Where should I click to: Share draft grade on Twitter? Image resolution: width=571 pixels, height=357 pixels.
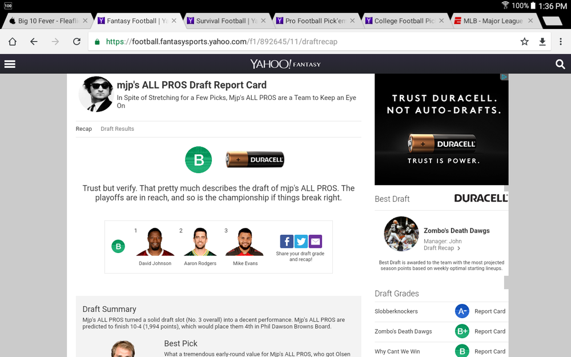301,241
